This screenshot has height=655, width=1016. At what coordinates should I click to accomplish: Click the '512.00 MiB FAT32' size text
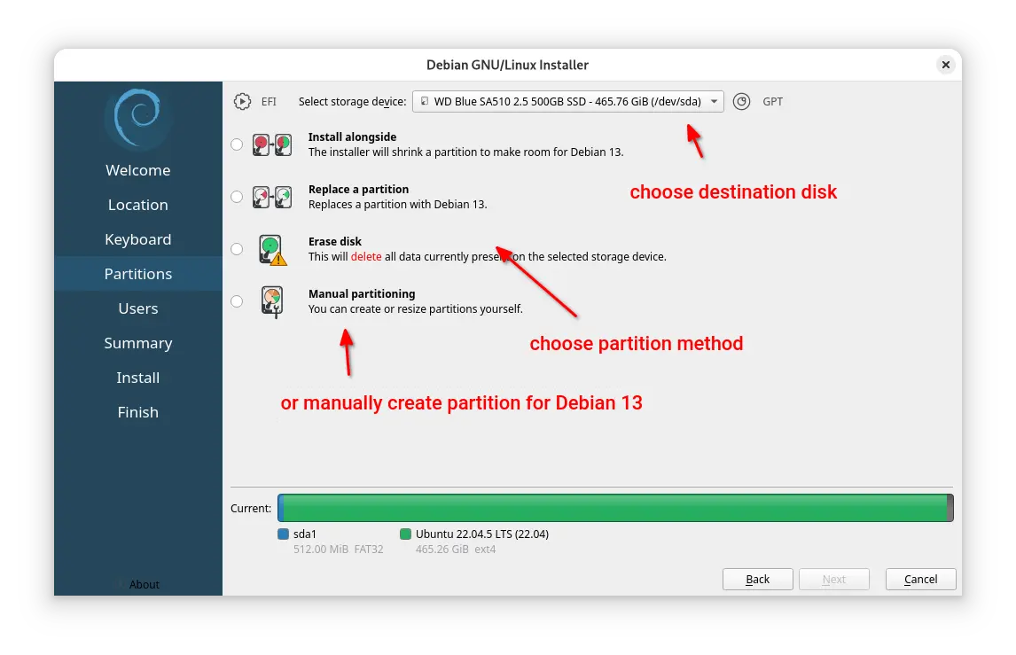(x=339, y=550)
